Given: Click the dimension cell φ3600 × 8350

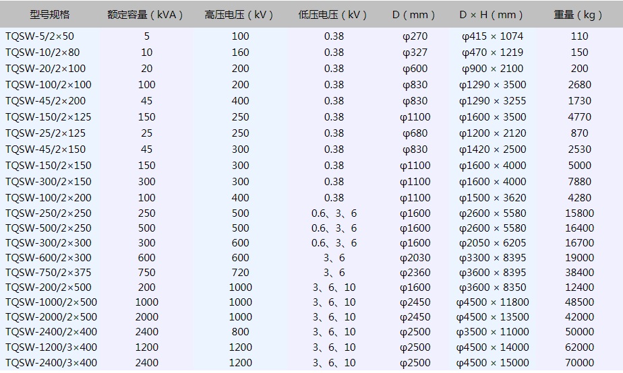Looking at the screenshot, I should tap(492, 287).
